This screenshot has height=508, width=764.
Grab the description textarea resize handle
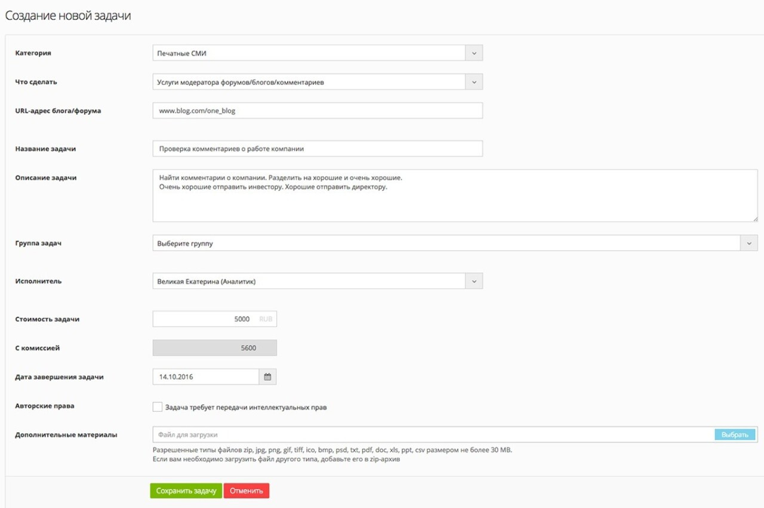point(754,218)
